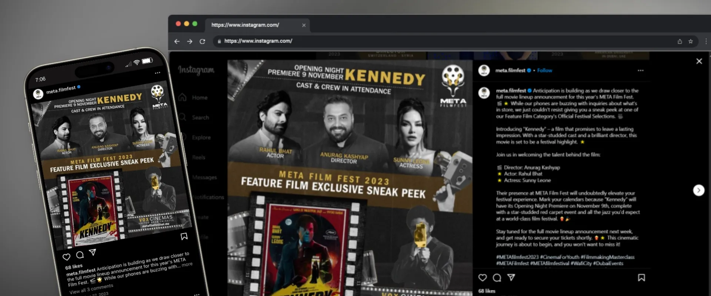711x296 pixels.
Task: Tap the three-dot menu on phone post
Action: point(157,73)
